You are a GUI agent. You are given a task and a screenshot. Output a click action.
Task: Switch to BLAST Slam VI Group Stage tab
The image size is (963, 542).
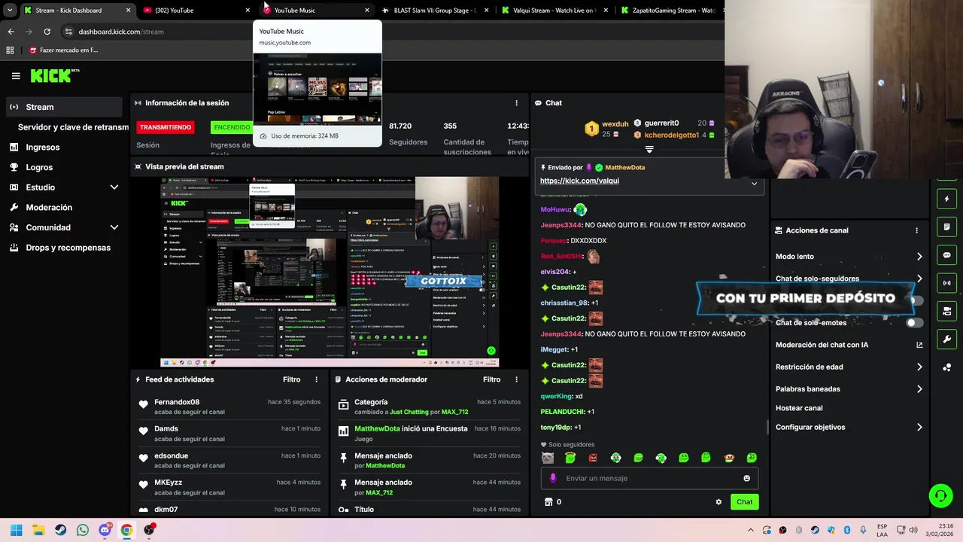(435, 10)
